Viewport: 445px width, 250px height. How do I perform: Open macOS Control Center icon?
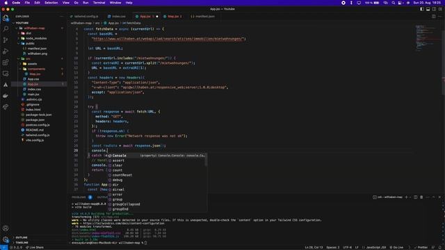pyautogui.click(x=400, y=3)
